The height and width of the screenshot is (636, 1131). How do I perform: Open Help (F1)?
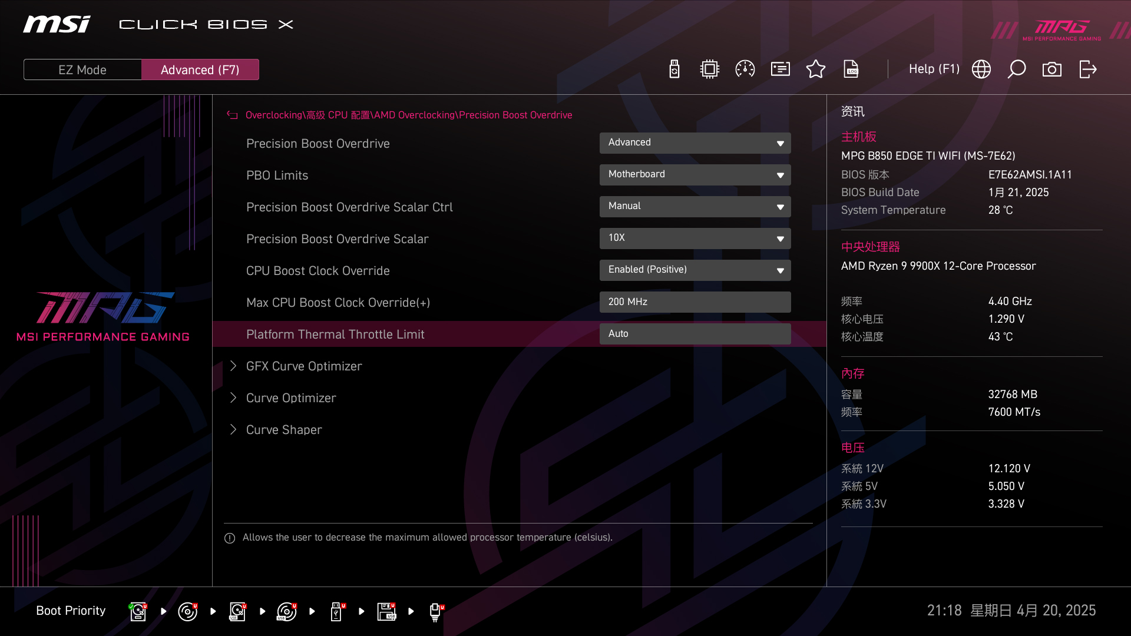(934, 69)
